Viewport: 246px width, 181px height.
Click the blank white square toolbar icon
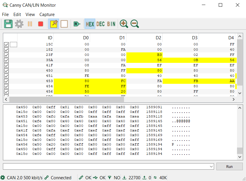coord(64,24)
